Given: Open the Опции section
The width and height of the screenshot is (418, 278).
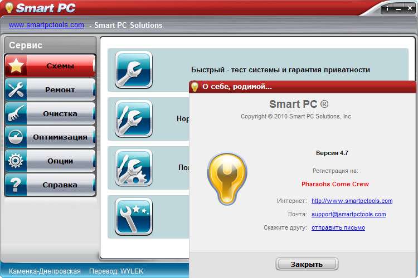Looking at the screenshot, I should (x=50, y=161).
